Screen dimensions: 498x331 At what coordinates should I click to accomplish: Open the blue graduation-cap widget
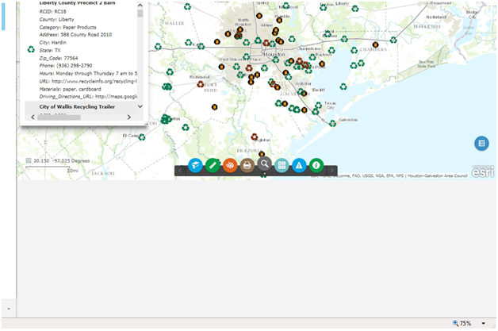[195, 165]
